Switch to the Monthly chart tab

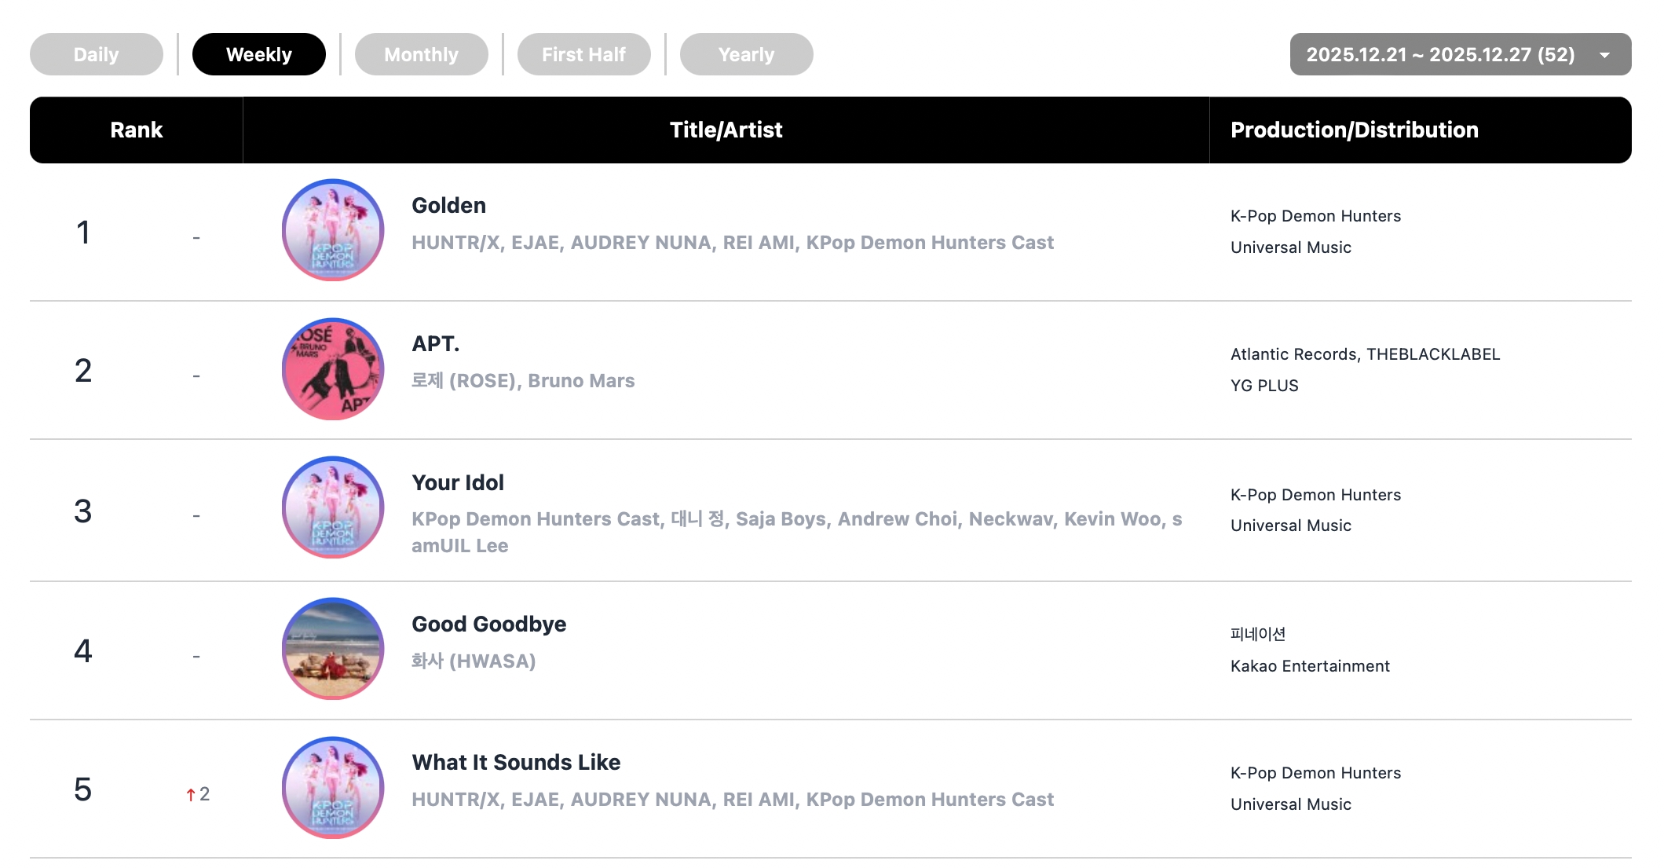click(422, 54)
